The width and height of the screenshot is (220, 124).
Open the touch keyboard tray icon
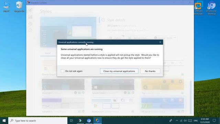coord(190,121)
